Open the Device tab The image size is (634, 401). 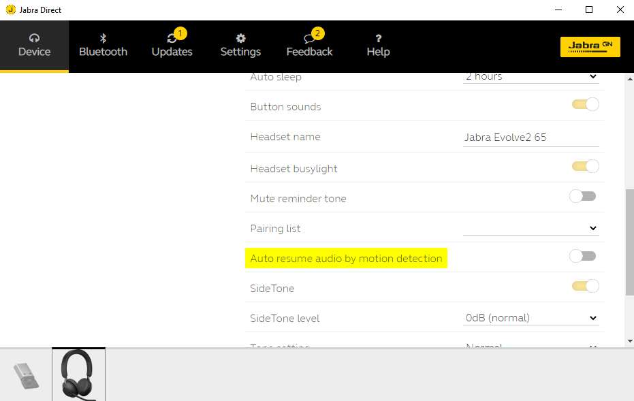34,46
